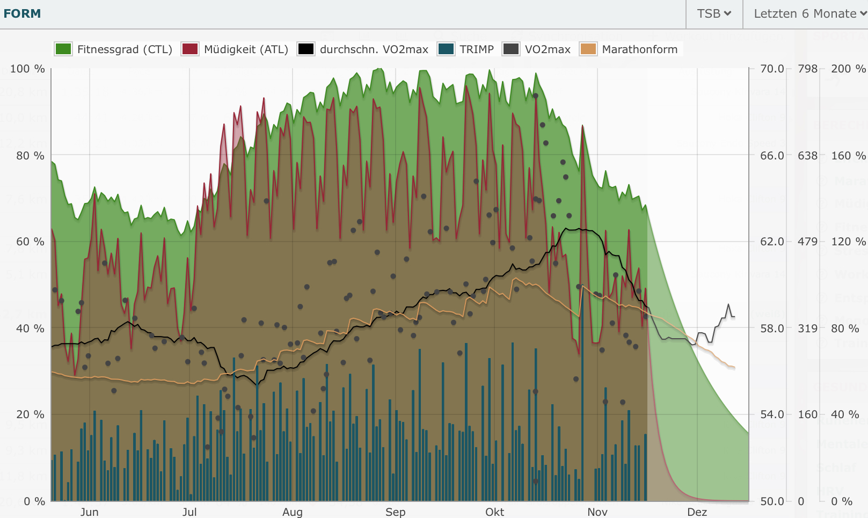Hide the Müdigkeit (ATL) series via its label

[246, 49]
